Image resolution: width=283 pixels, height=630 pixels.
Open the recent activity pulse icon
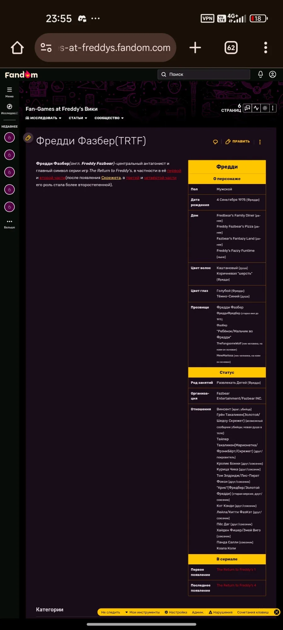tap(256, 108)
